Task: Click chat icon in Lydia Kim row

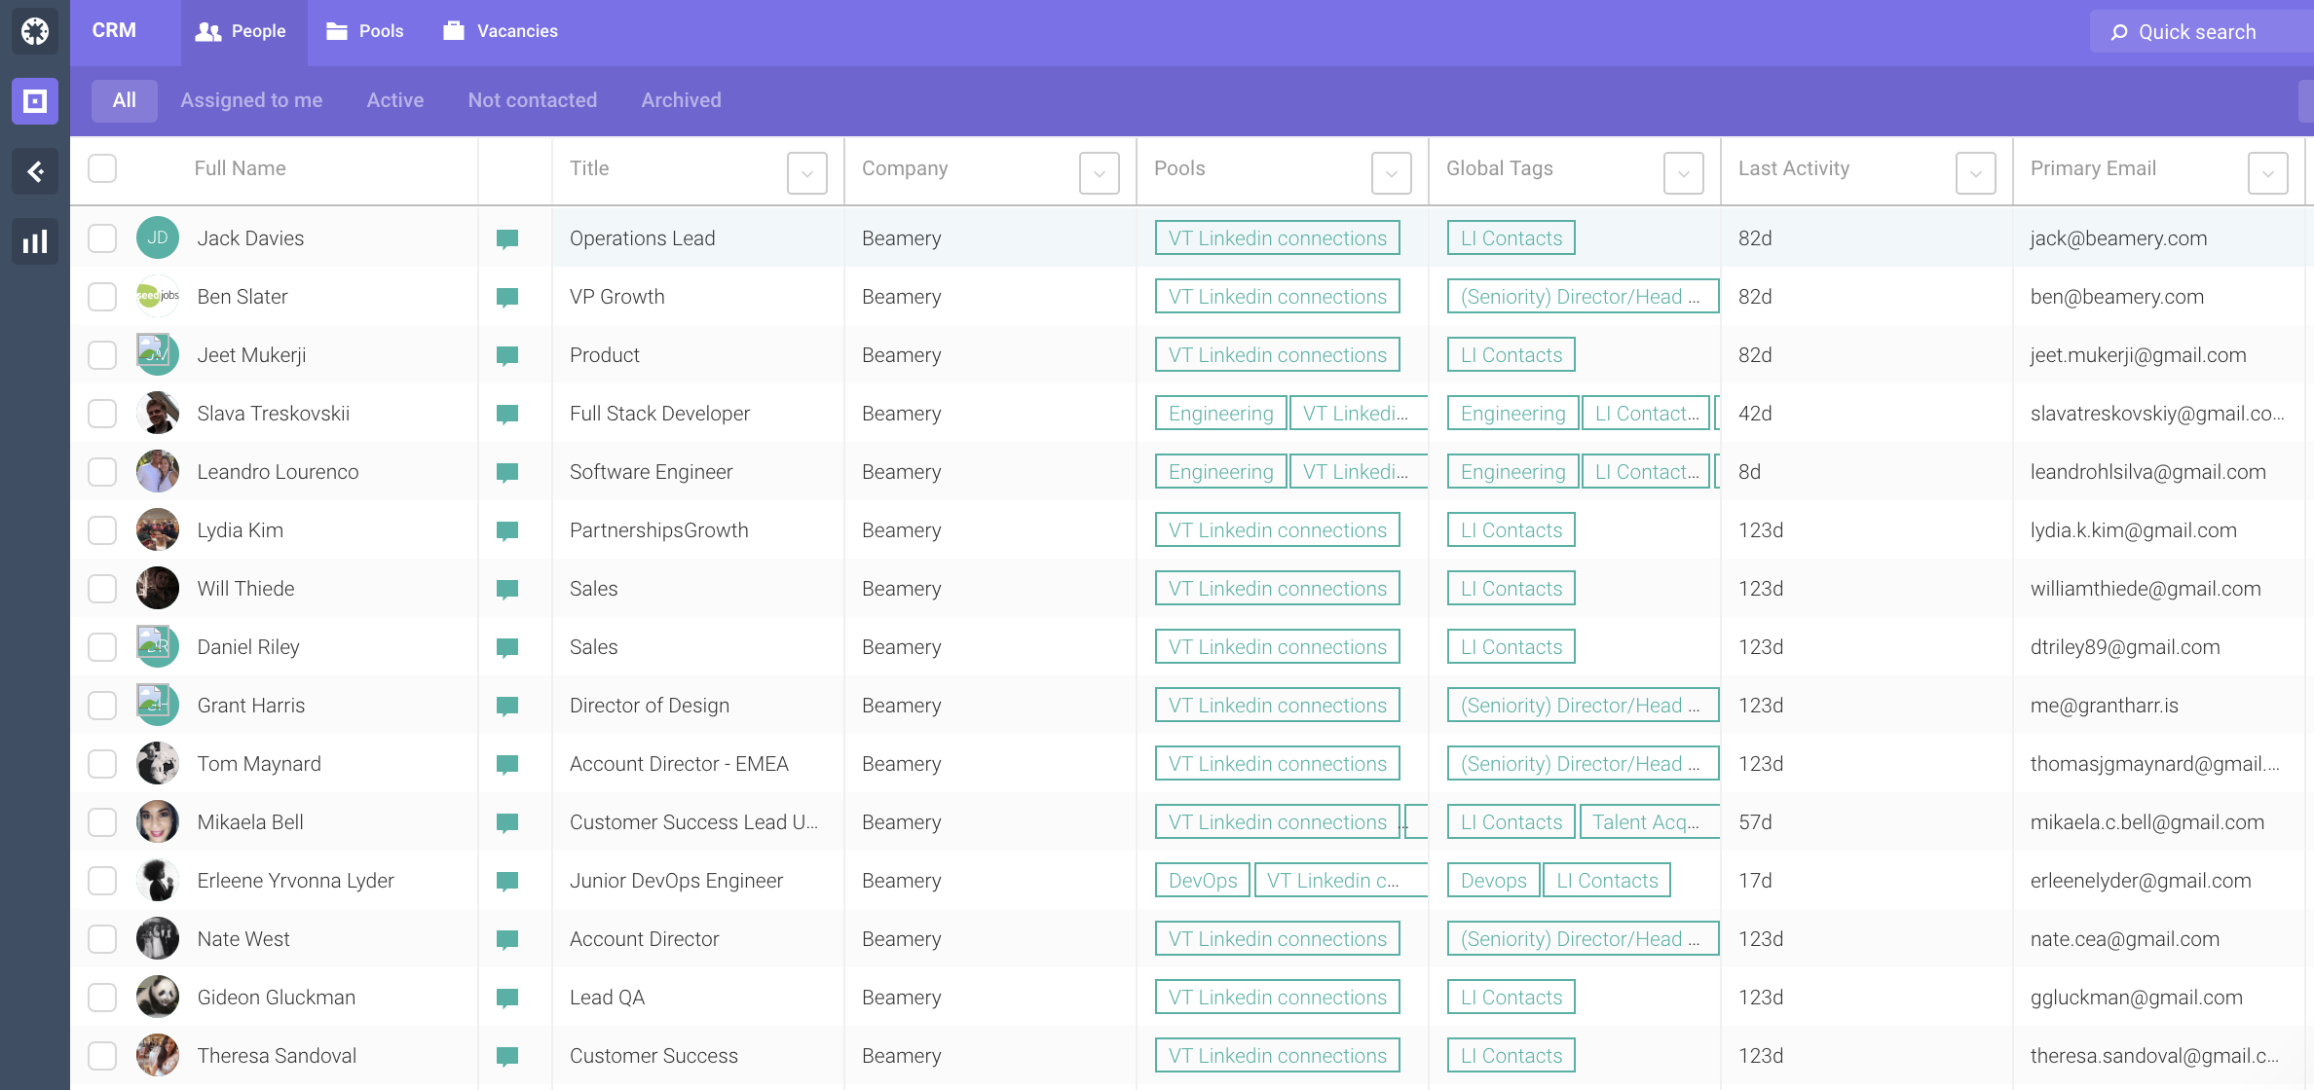Action: tap(506, 530)
